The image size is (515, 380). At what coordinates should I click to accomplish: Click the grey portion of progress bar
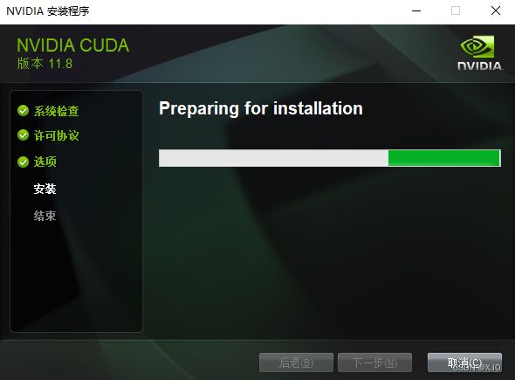[273, 158]
